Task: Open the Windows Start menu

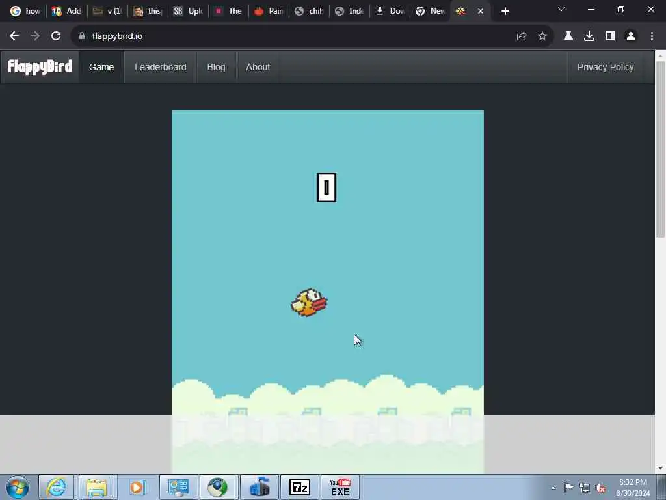Action: (x=18, y=487)
